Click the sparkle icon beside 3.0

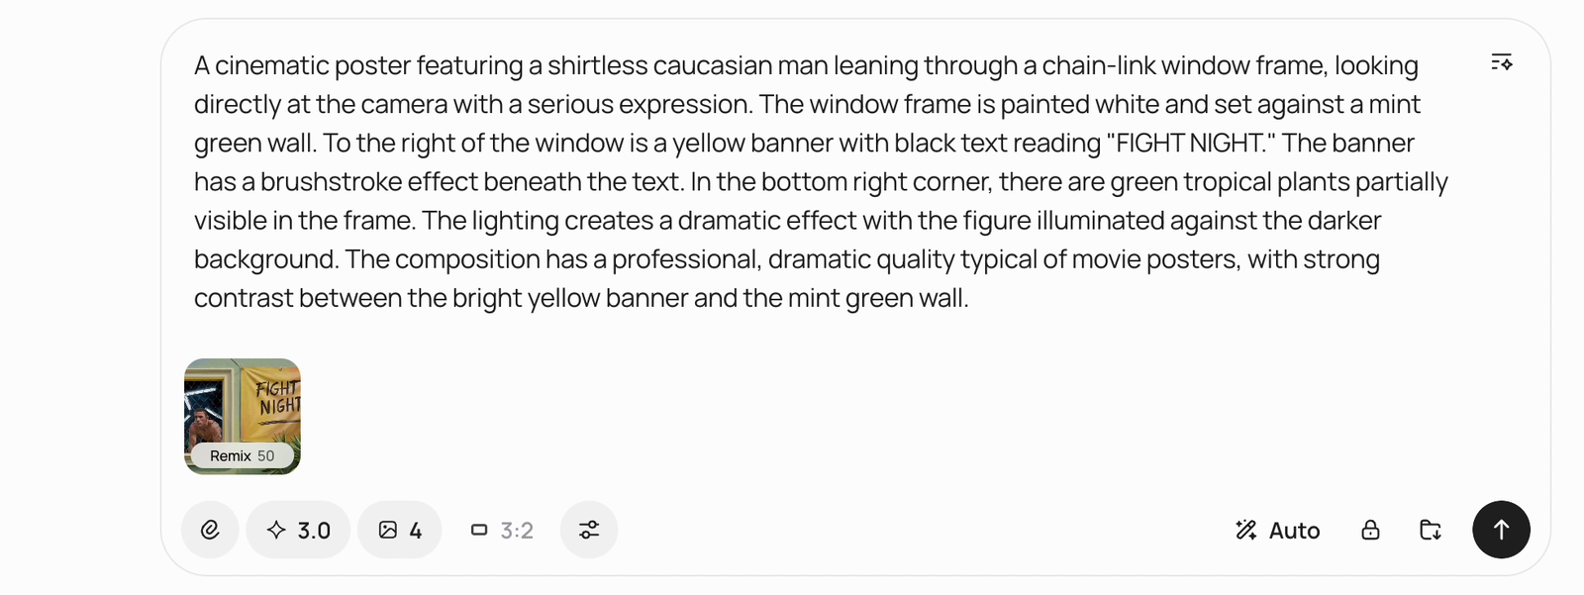(276, 530)
